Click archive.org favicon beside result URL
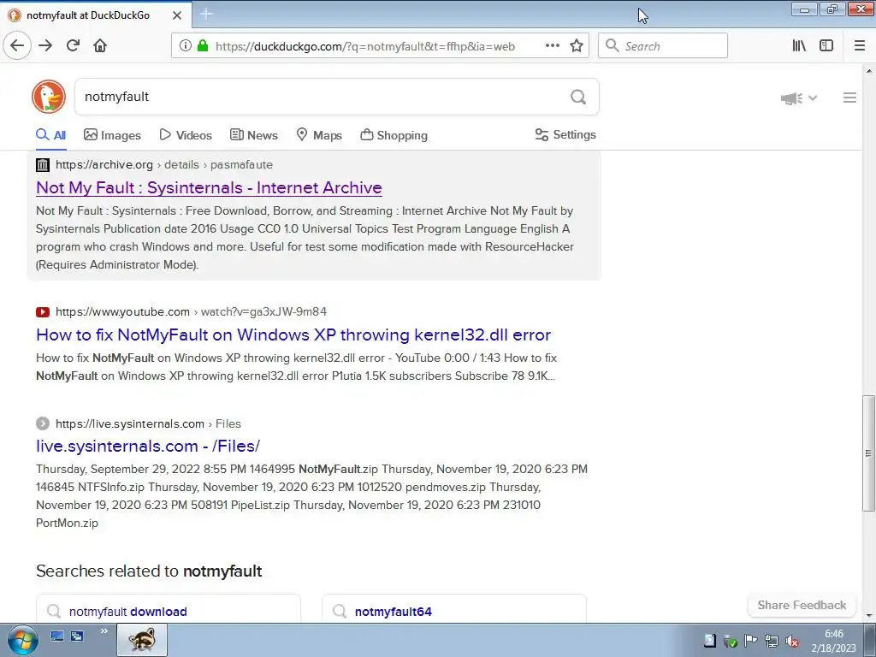The image size is (876, 657). (43, 165)
